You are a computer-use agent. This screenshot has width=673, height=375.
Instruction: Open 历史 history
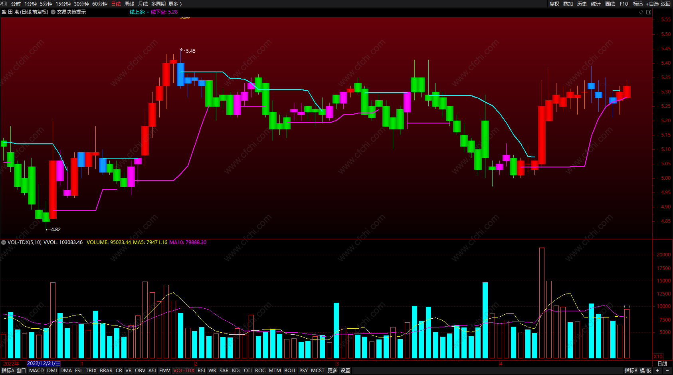click(582, 4)
